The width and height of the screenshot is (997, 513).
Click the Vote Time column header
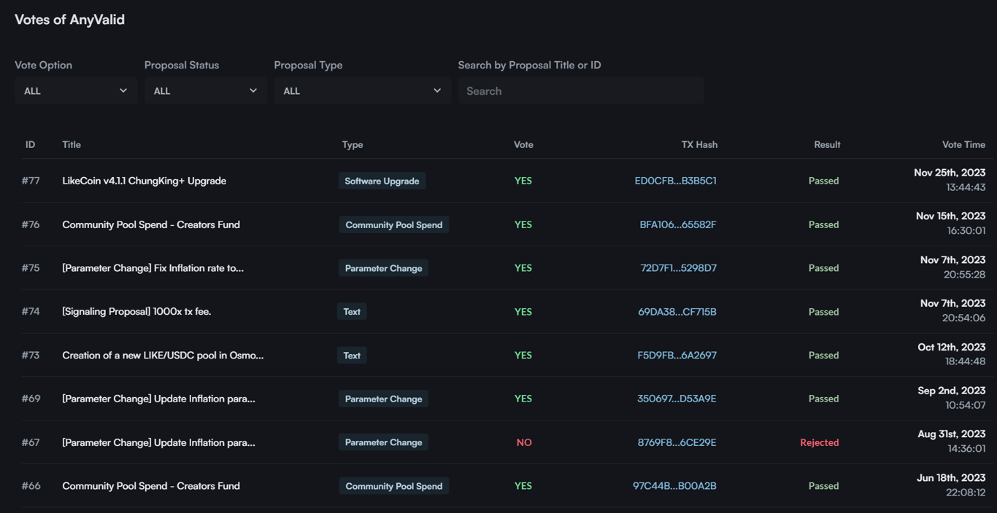(963, 144)
